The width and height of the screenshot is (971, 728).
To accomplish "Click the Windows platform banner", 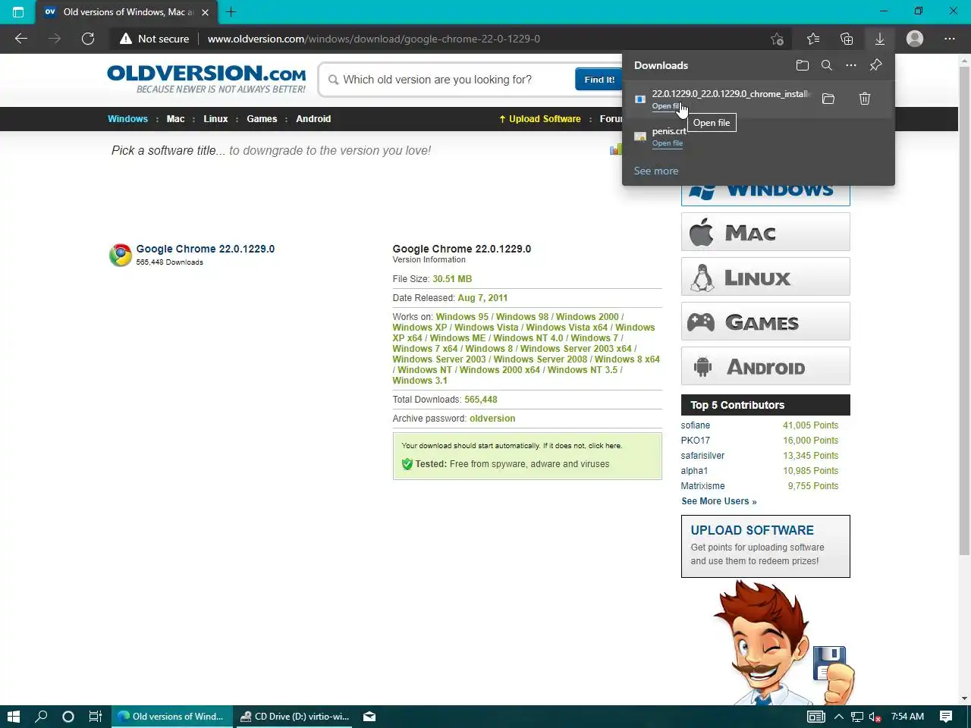I will click(765, 195).
